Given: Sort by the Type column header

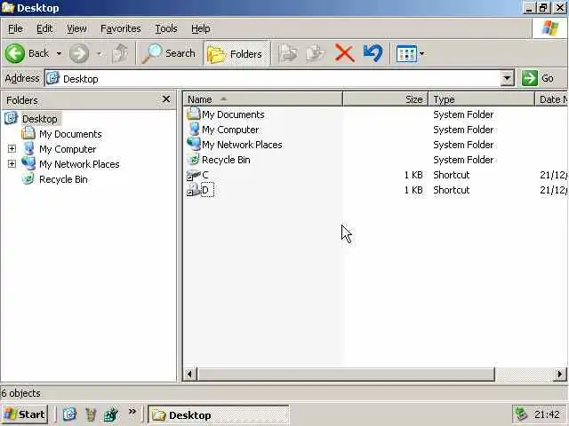Looking at the screenshot, I should tap(481, 99).
